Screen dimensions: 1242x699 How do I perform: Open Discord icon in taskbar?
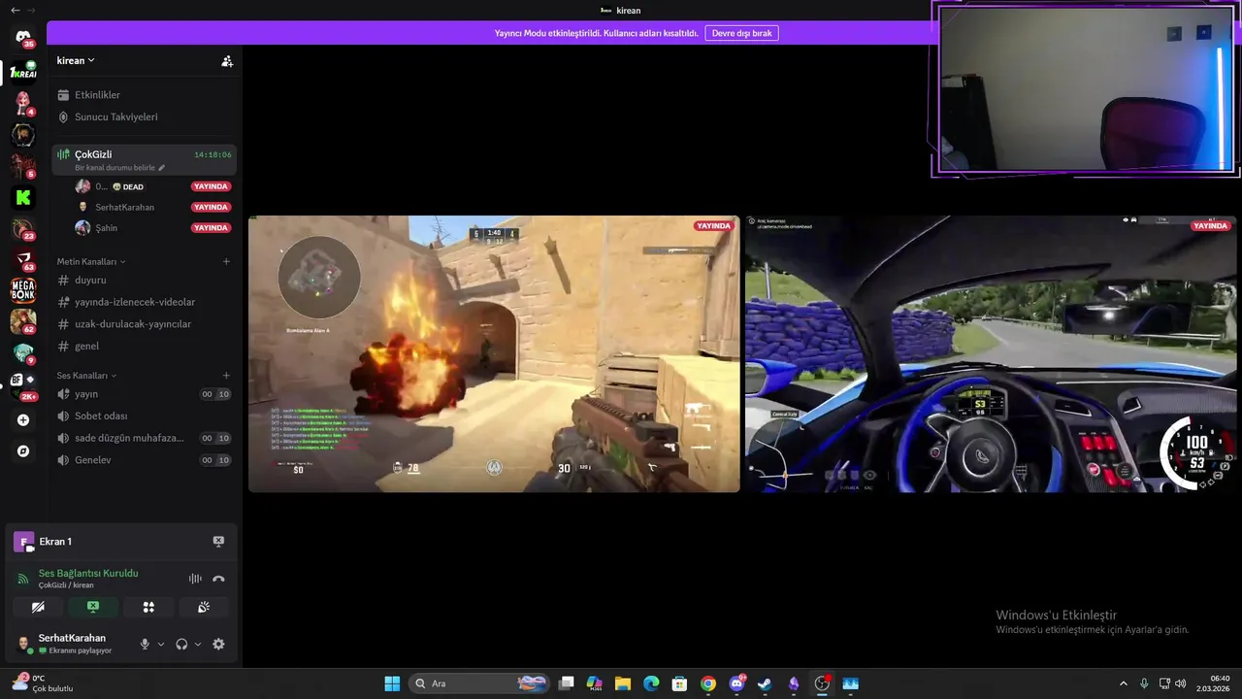coord(736,683)
